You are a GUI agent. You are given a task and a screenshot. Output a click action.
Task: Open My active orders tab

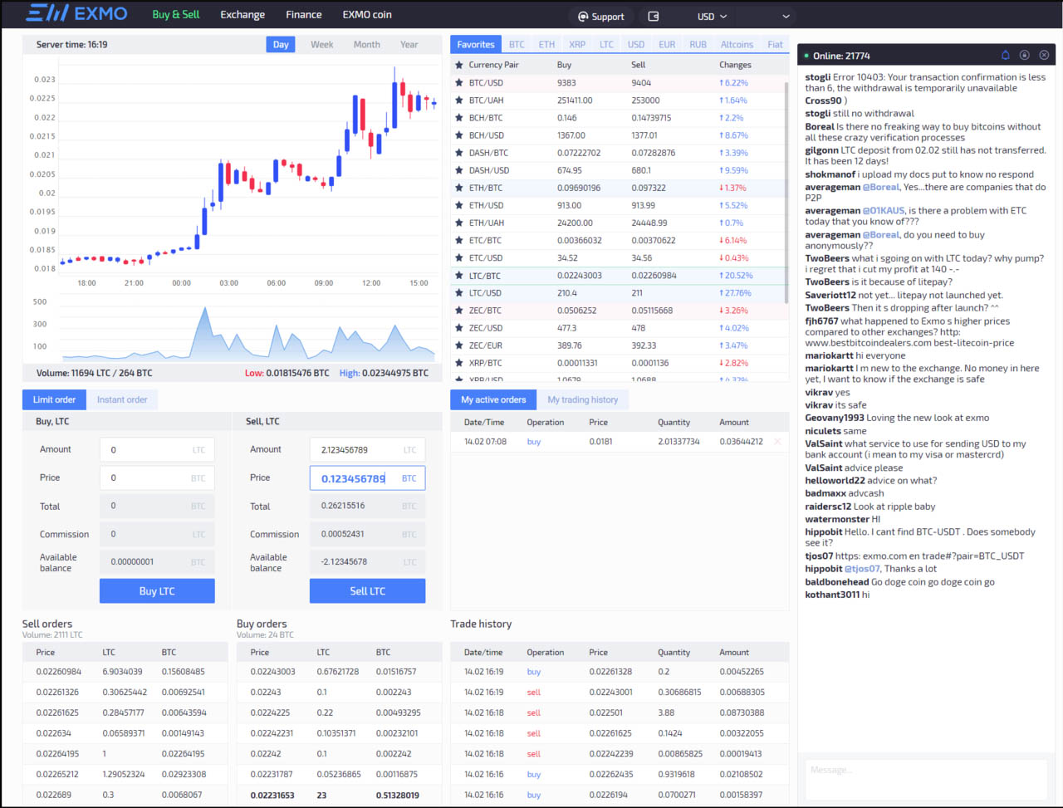pyautogui.click(x=493, y=399)
